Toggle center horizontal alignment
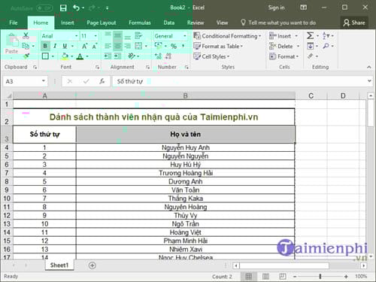 (117, 46)
